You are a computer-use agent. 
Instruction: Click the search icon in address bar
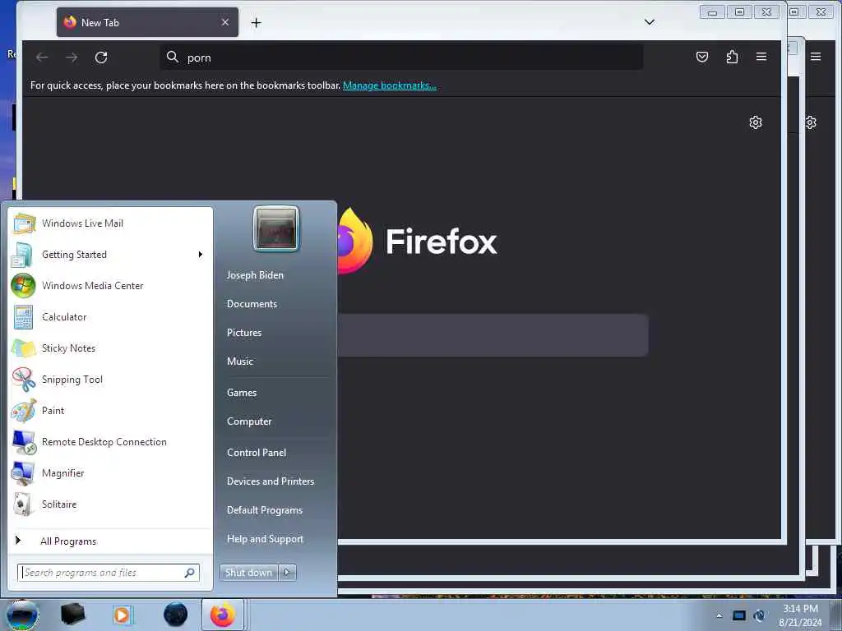point(172,57)
